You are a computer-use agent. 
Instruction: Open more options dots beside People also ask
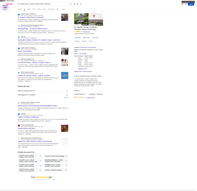[x=32, y=86]
